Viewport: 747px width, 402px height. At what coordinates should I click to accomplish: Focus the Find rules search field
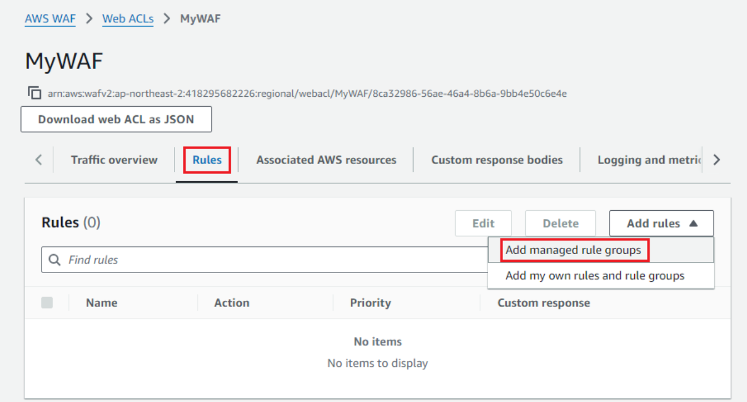(265, 260)
